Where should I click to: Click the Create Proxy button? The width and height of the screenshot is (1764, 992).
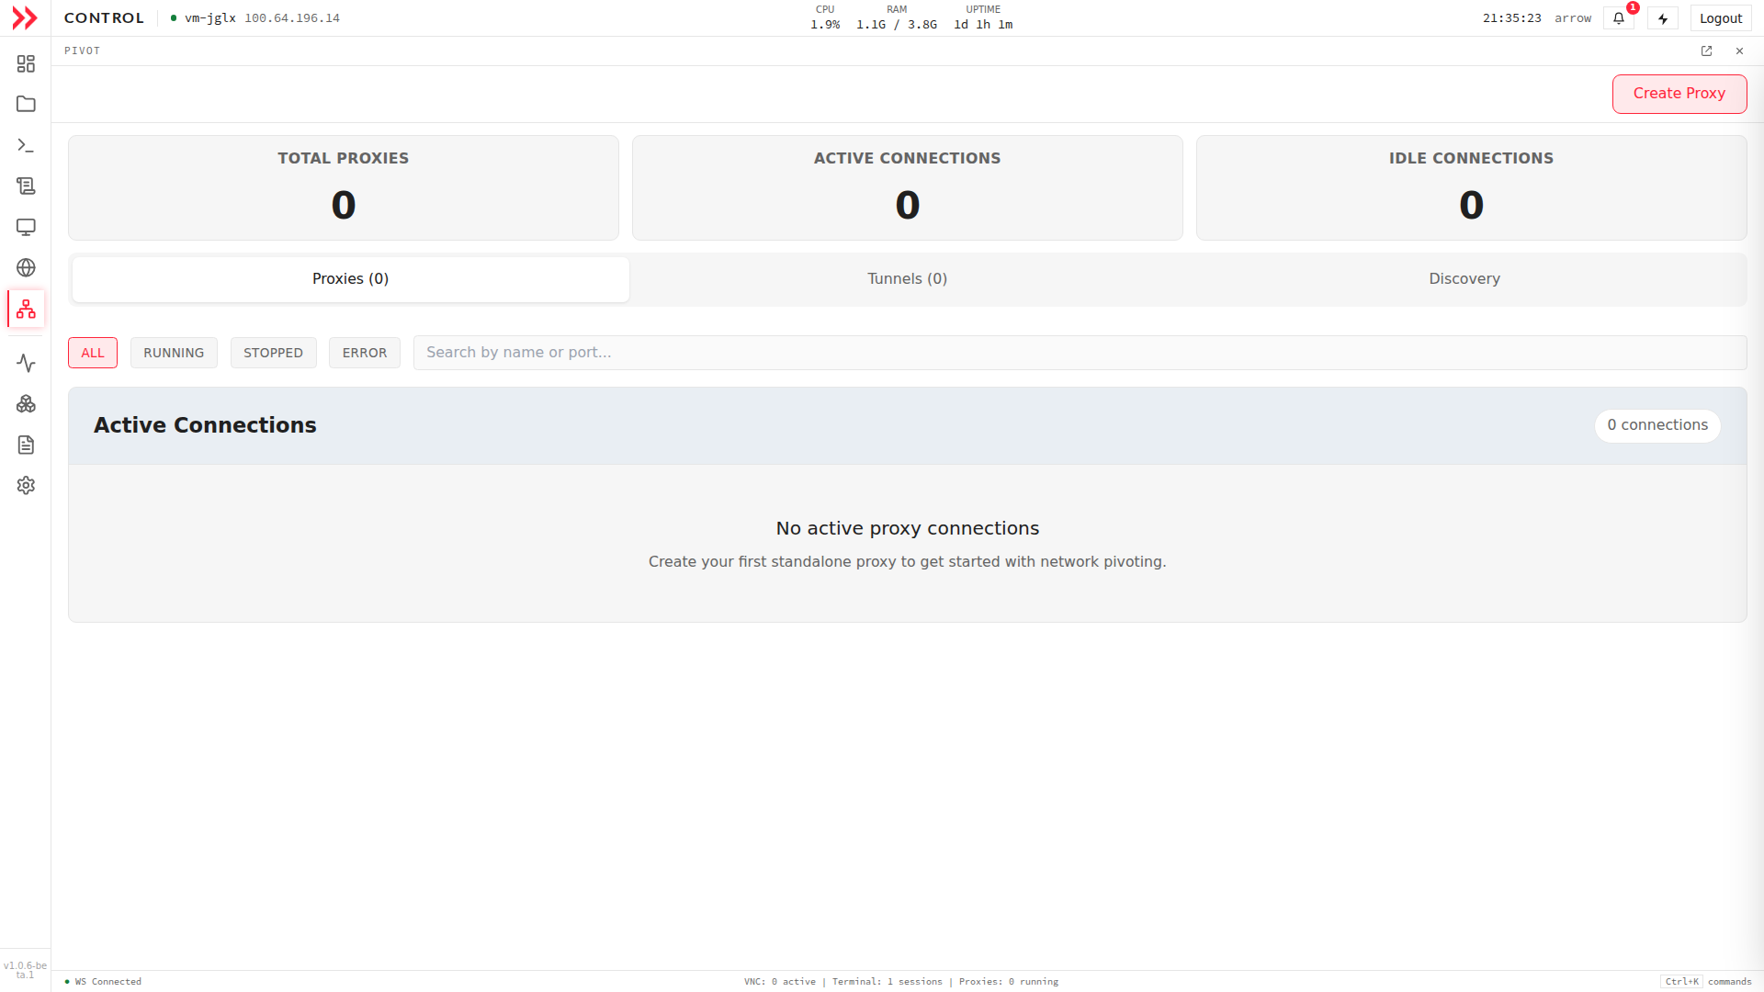tap(1679, 94)
